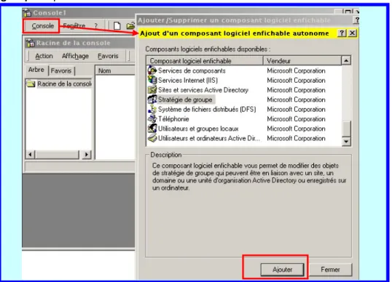This screenshot has height=282, width=392.
Task: Select Sites et services Active Directory text
Action: tap(203, 90)
